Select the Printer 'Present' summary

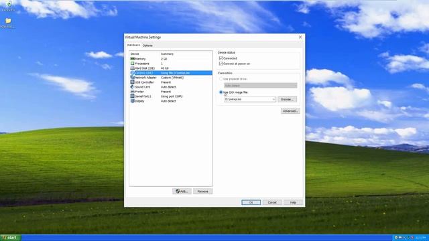[166, 92]
